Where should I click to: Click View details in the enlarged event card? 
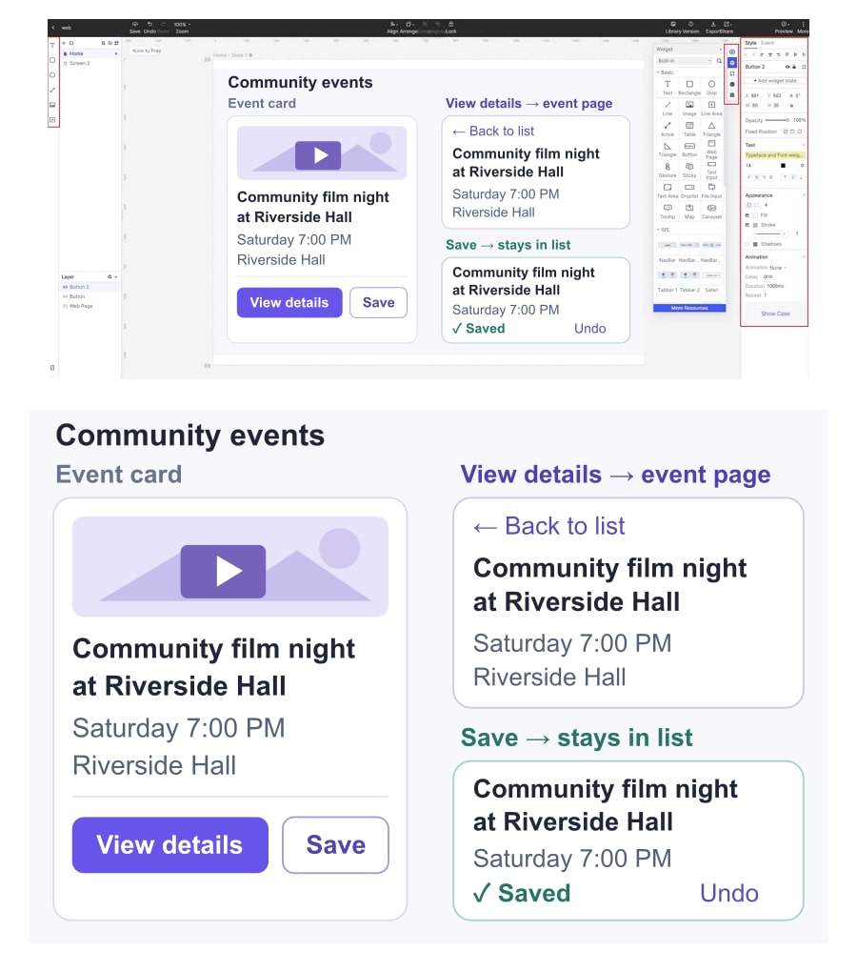[x=170, y=845]
